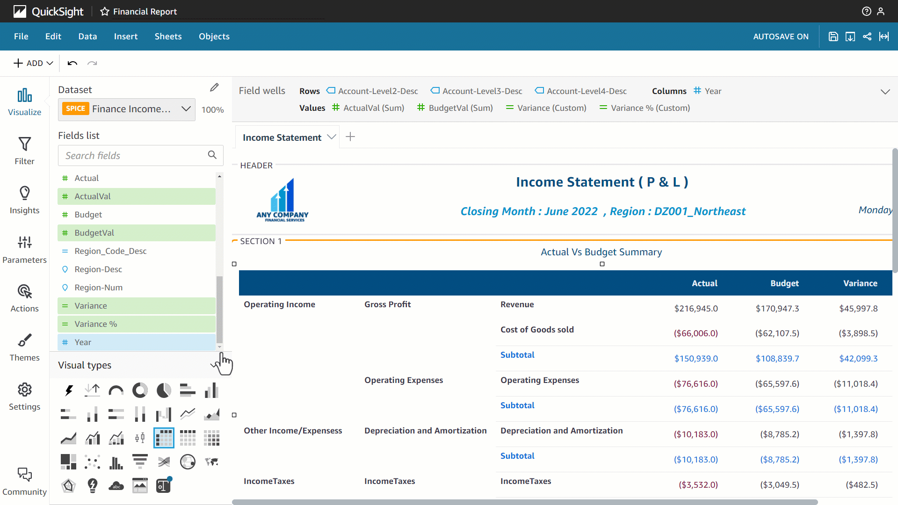The width and height of the screenshot is (898, 505).
Task: Open the Insert menu
Action: (x=125, y=36)
